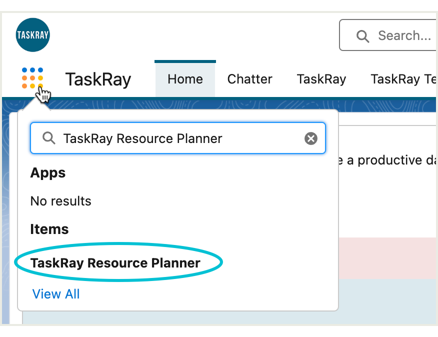Click the global search magnifying glass icon
The width and height of the screenshot is (438, 337).
pos(362,36)
